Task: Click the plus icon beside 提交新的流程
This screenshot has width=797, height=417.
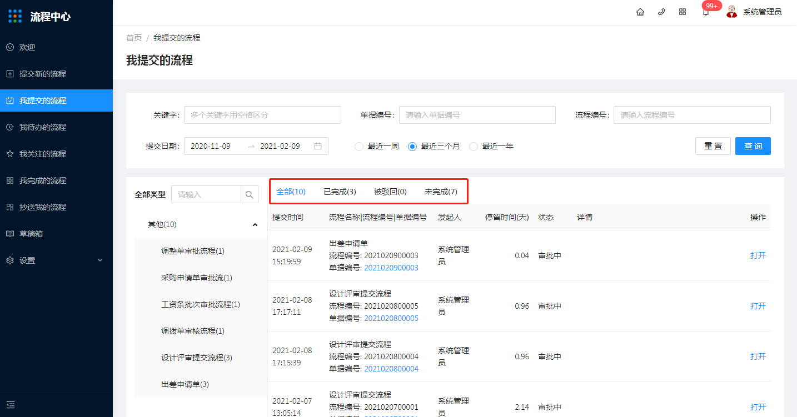Action: pos(10,74)
